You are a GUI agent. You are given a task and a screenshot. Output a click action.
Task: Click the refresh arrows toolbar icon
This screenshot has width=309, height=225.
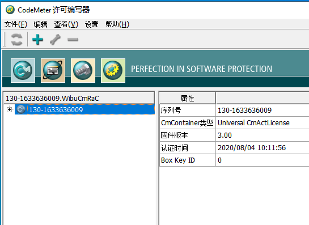16,40
